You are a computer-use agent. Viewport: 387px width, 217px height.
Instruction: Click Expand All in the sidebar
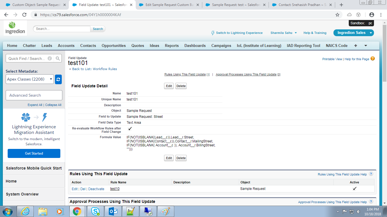pyautogui.click(x=35, y=105)
